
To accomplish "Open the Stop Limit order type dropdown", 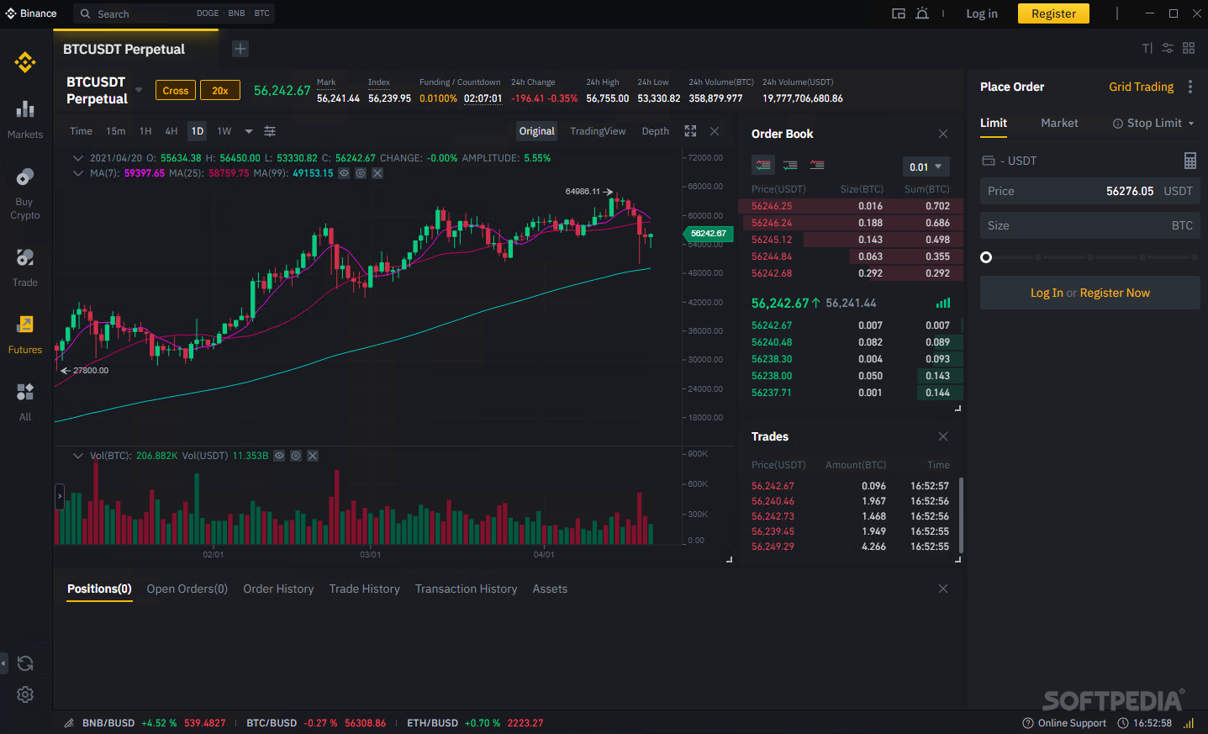I will (1153, 123).
